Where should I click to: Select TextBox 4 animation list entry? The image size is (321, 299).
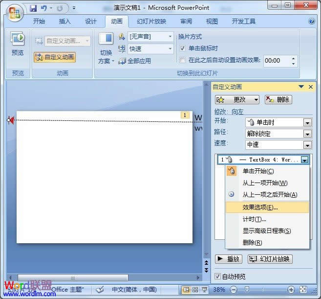click(263, 160)
